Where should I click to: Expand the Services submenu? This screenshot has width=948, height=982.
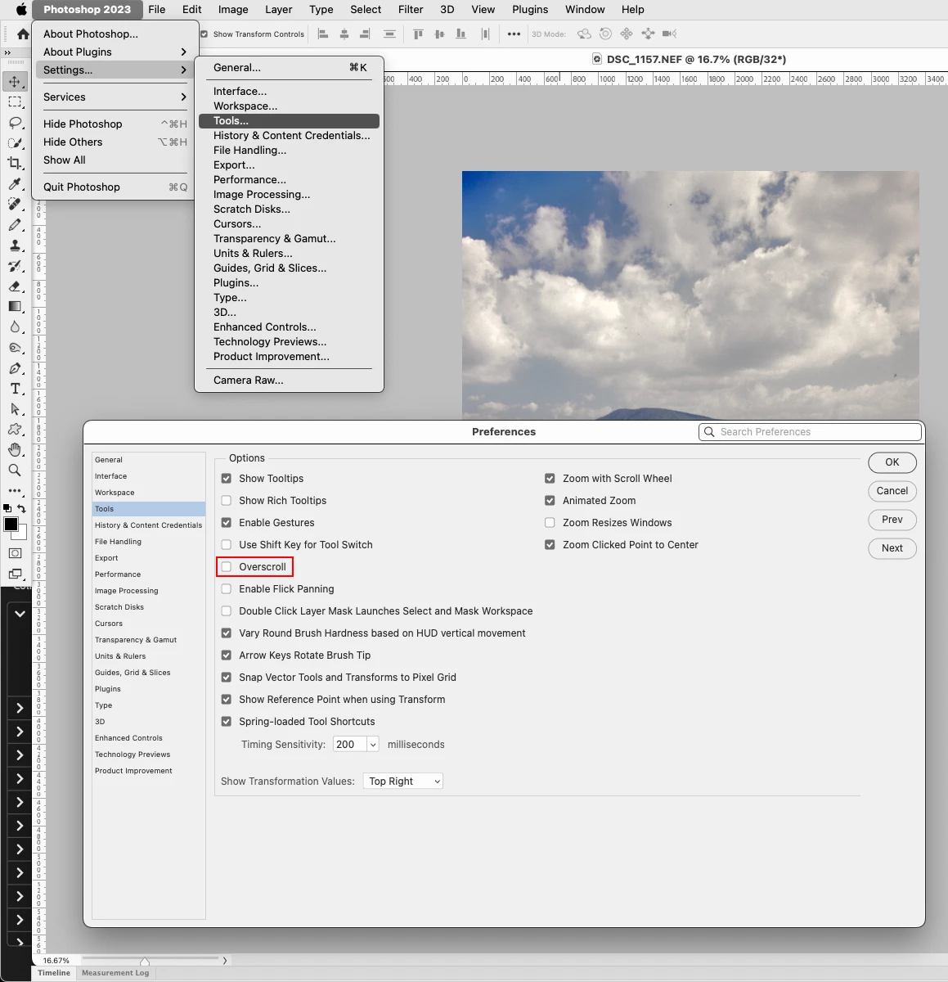point(114,97)
